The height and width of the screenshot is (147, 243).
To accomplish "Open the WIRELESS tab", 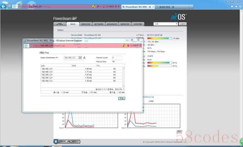I will pyautogui.click(x=86, y=24).
